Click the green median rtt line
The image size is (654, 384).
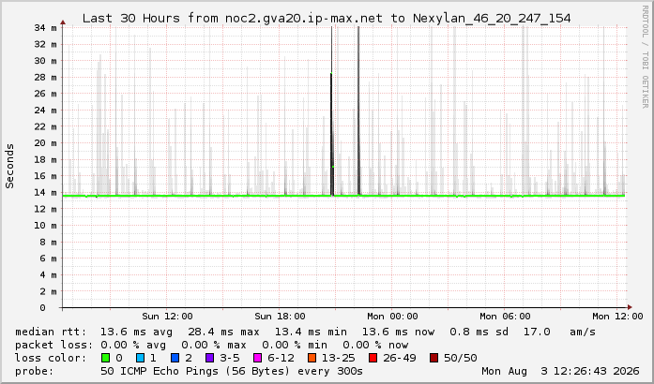(343, 196)
